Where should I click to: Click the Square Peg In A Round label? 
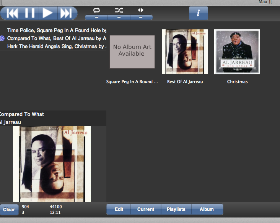[132, 82]
